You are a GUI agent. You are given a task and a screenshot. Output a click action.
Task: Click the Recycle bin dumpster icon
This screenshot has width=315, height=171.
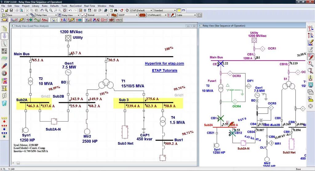(x=4, y=103)
